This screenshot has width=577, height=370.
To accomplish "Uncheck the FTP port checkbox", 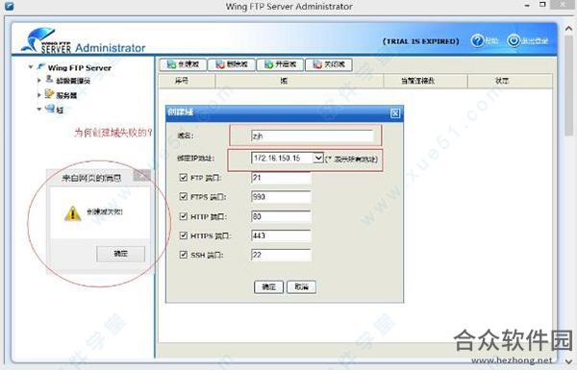I will (184, 177).
